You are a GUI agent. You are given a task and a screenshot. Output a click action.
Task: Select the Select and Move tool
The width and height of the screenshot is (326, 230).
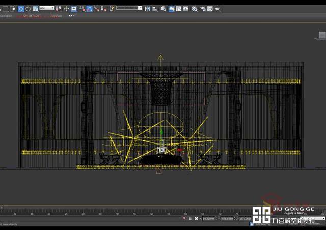coord(21,9)
